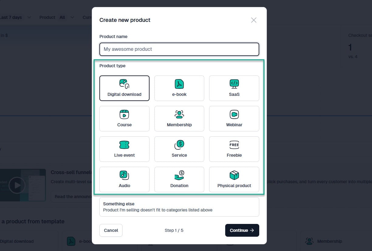Open the Last 7 days dropdown
This screenshot has width=372, height=251.
click(15, 17)
